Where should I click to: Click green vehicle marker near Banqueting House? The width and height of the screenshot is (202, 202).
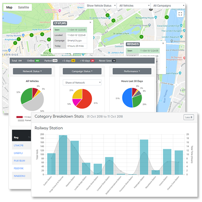tap(167, 17)
